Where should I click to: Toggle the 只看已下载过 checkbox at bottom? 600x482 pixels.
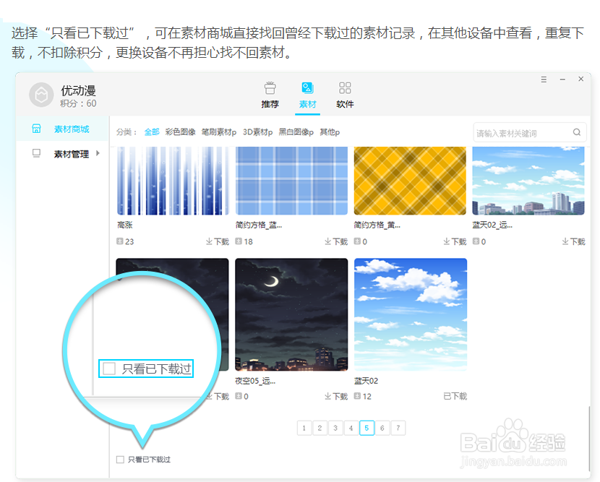pos(120,460)
